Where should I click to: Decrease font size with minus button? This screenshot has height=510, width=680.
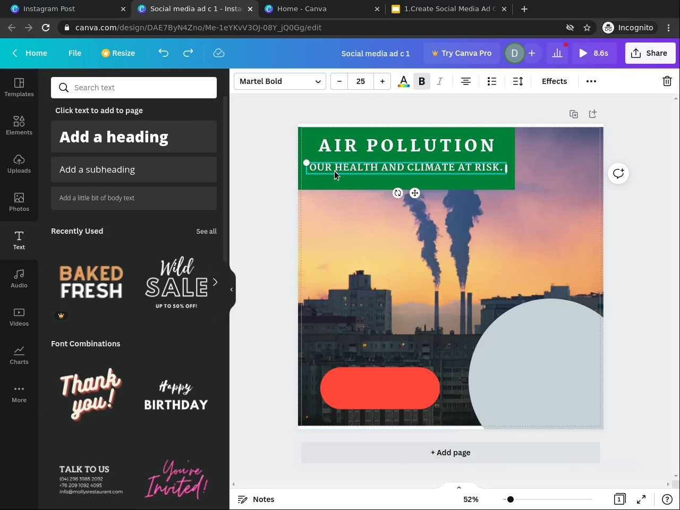click(x=339, y=81)
